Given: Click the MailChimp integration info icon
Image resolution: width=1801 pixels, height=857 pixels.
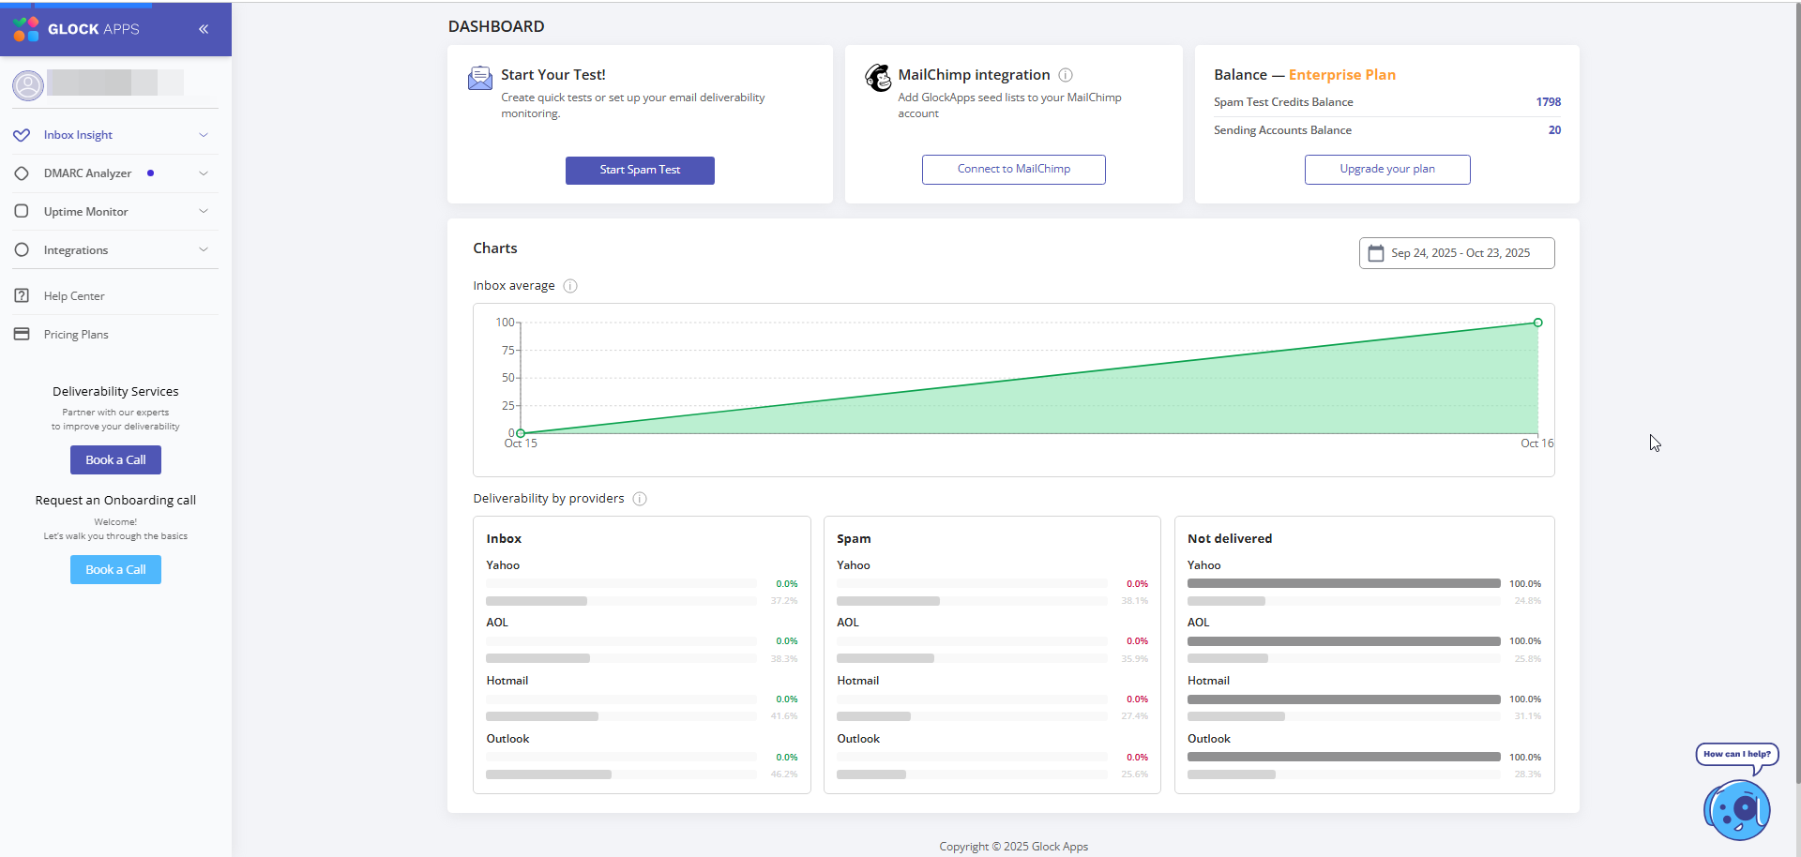Looking at the screenshot, I should click(1066, 75).
